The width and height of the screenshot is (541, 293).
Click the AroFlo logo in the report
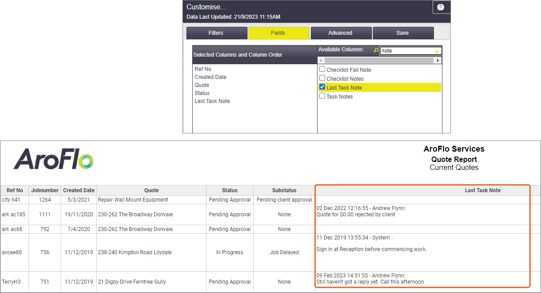click(x=54, y=159)
